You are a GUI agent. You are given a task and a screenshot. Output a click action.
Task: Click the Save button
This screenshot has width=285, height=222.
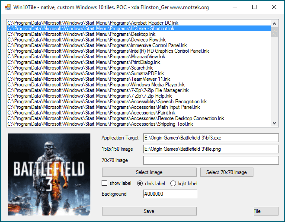149,211
